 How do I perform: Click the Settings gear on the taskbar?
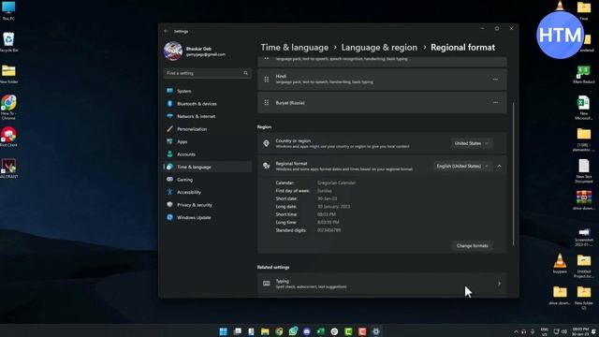(x=376, y=331)
